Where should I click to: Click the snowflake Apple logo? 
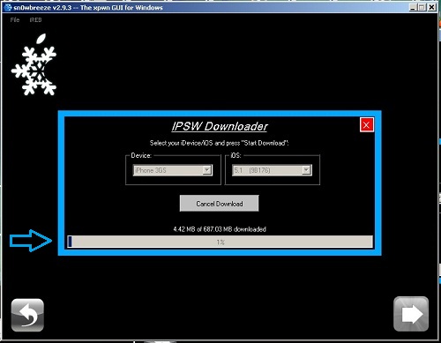tap(34, 64)
